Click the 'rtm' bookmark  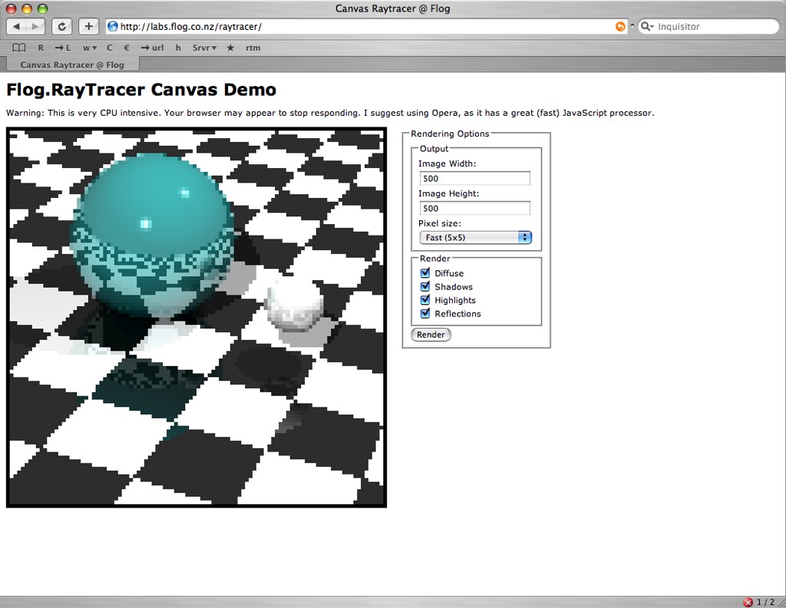(x=253, y=48)
